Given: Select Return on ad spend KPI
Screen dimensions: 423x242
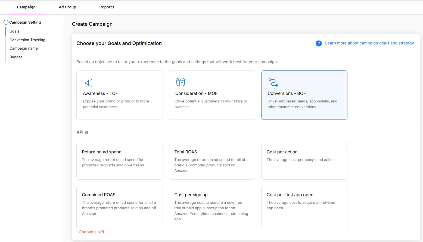Looking at the screenshot, I should click(x=120, y=161).
